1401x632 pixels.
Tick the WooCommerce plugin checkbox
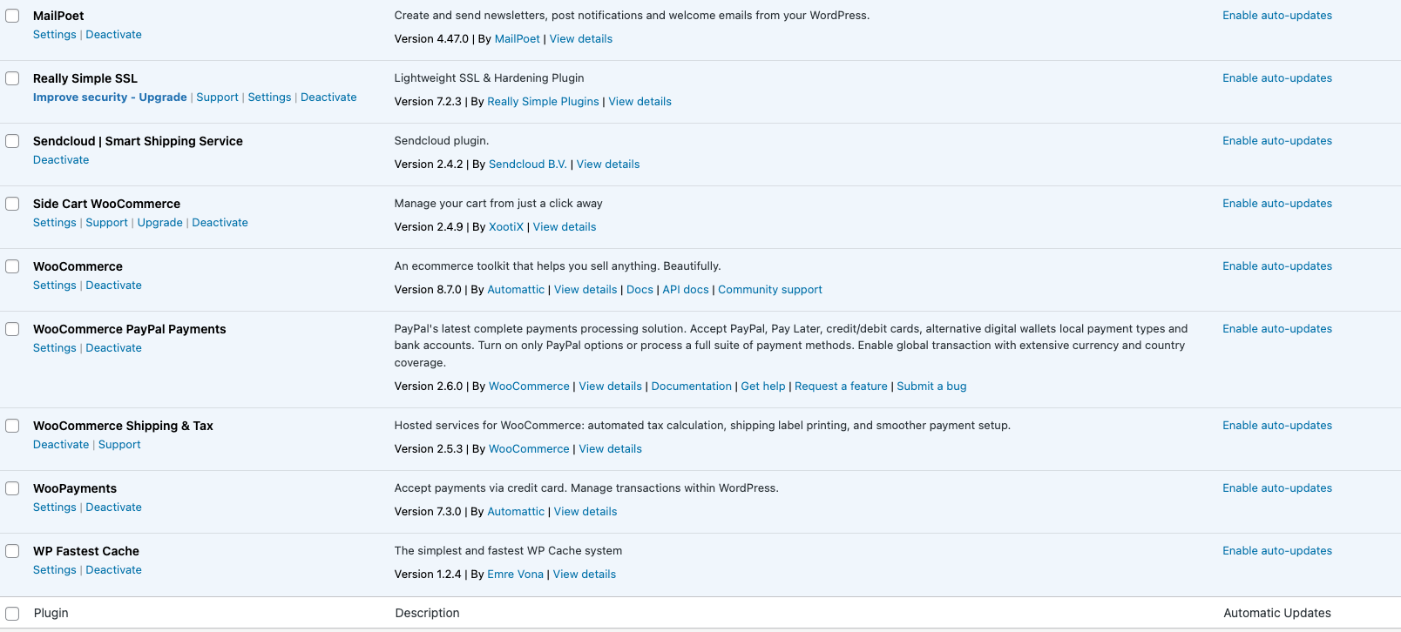click(x=12, y=266)
